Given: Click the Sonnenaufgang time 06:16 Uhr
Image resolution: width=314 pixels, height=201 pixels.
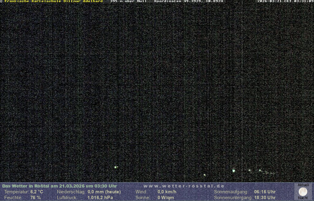Looking at the screenshot, I should [x=265, y=192].
